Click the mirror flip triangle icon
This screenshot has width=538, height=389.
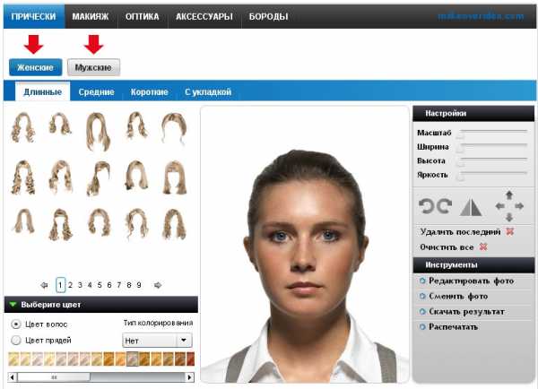coord(471,206)
